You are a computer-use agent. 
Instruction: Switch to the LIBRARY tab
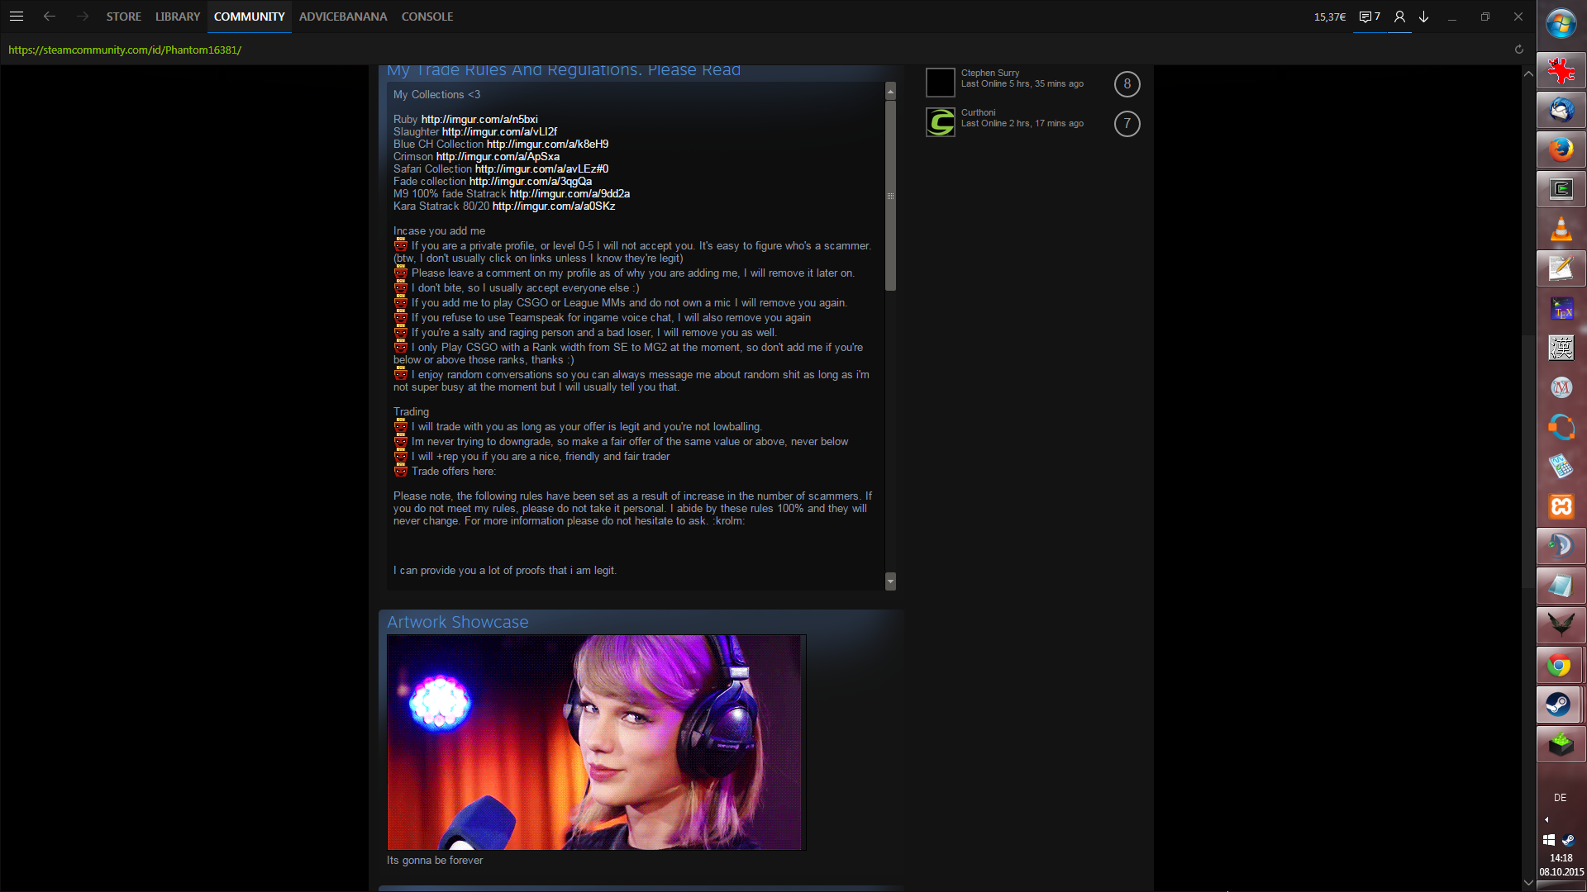(x=178, y=17)
